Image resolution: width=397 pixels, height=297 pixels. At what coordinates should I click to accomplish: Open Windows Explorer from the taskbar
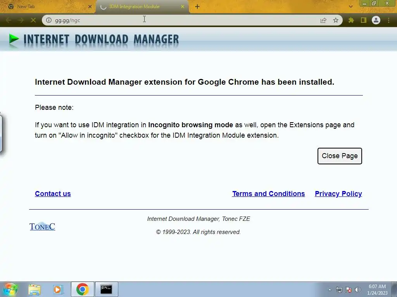(35, 289)
